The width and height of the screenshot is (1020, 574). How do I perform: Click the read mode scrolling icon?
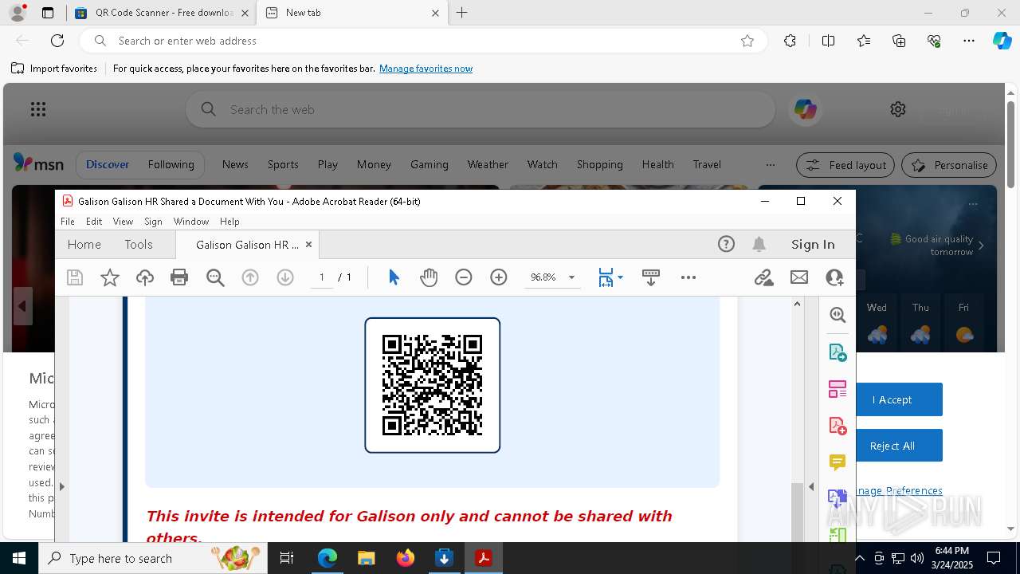click(651, 277)
